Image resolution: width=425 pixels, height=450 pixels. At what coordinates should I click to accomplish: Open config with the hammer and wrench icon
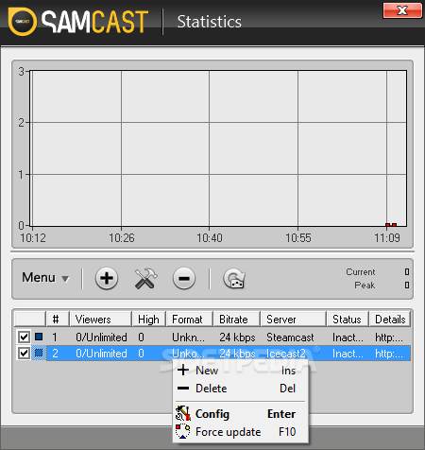[145, 279]
